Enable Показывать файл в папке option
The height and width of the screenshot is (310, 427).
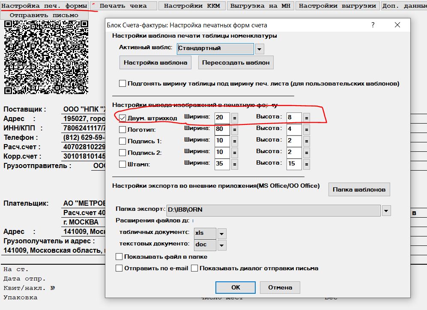pos(119,257)
